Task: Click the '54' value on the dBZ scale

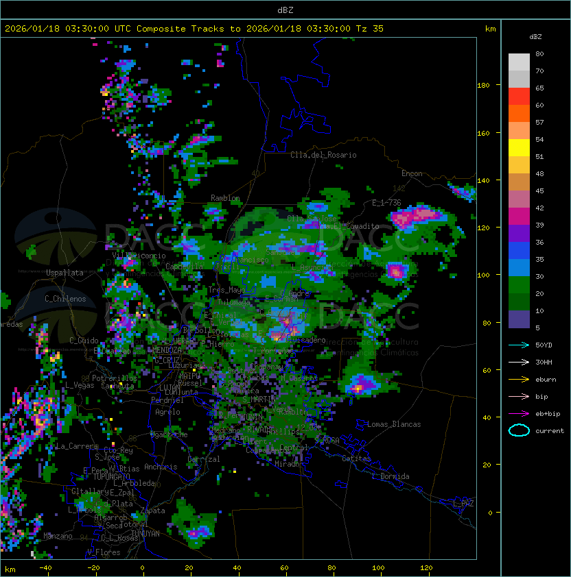Action: (x=539, y=140)
